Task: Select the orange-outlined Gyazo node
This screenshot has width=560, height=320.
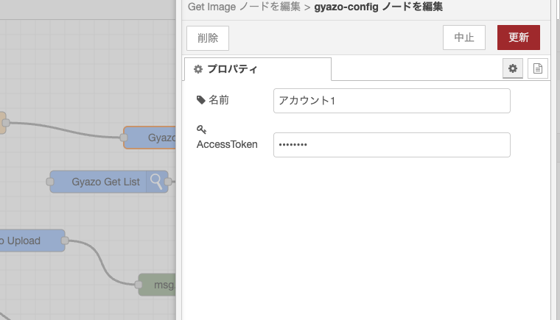Action: (150, 138)
